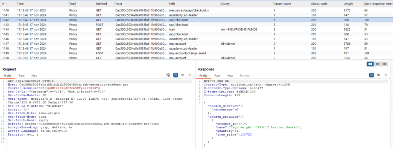
Task: Sort by Path column header
Action: coord(194,4)
